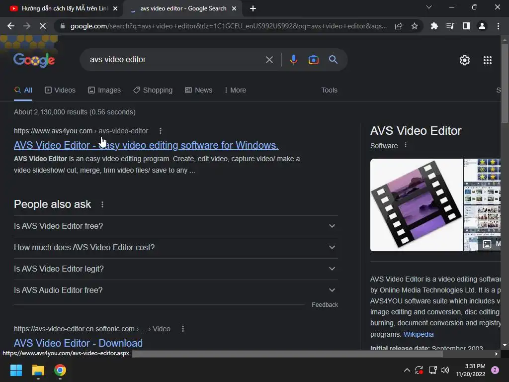Open network status icon in system tray
The image size is (509, 382).
pos(432,370)
